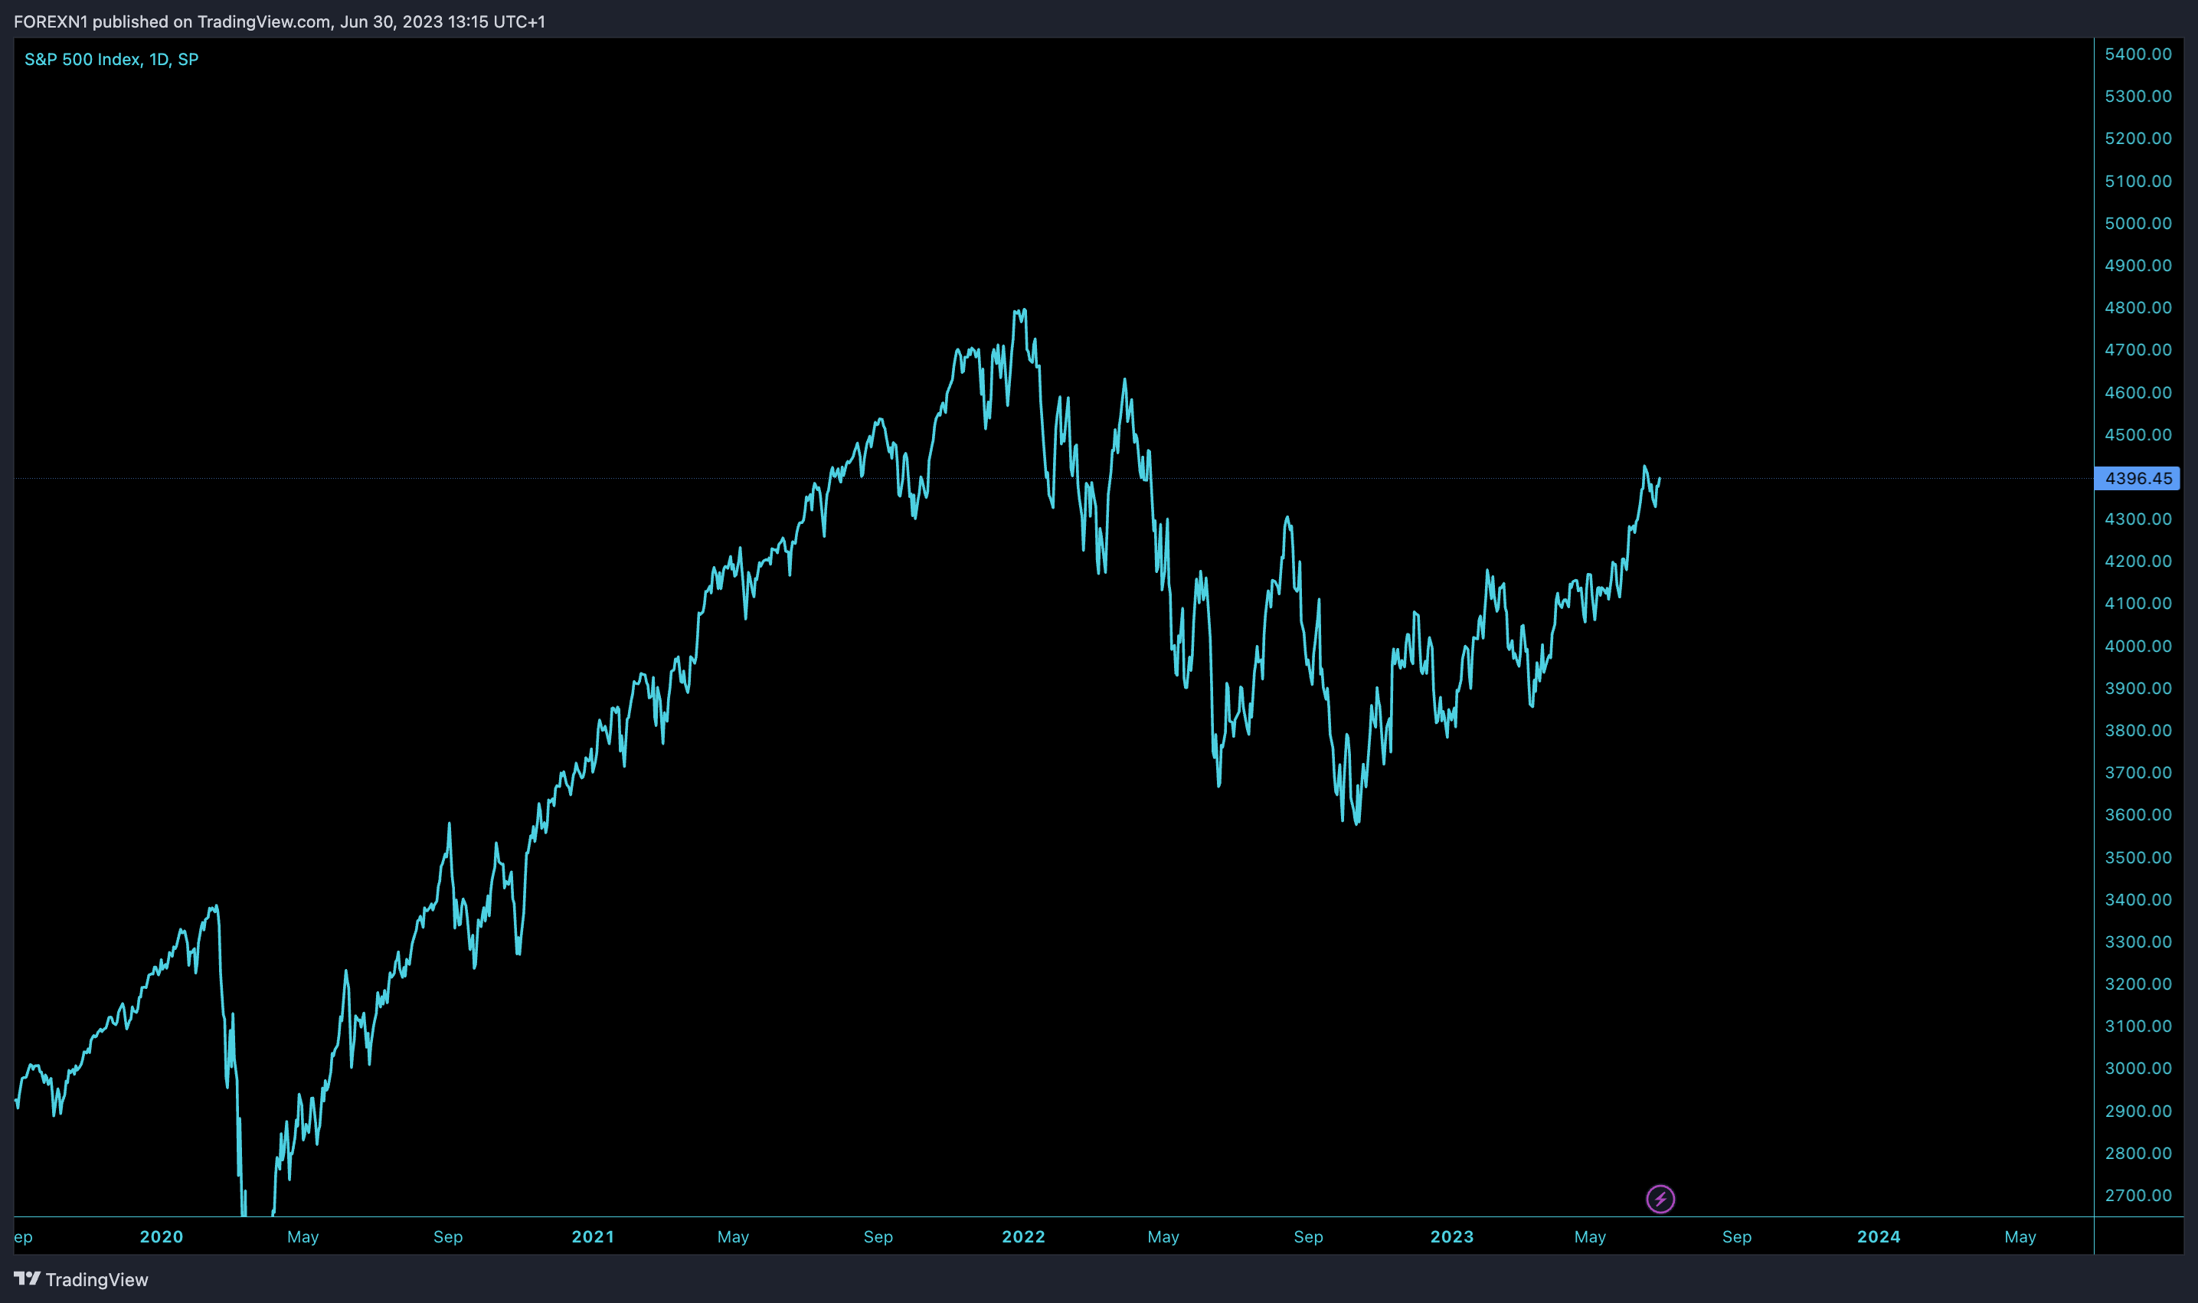Click the 5400.00 price axis label
The image size is (2198, 1303).
click(x=2138, y=54)
